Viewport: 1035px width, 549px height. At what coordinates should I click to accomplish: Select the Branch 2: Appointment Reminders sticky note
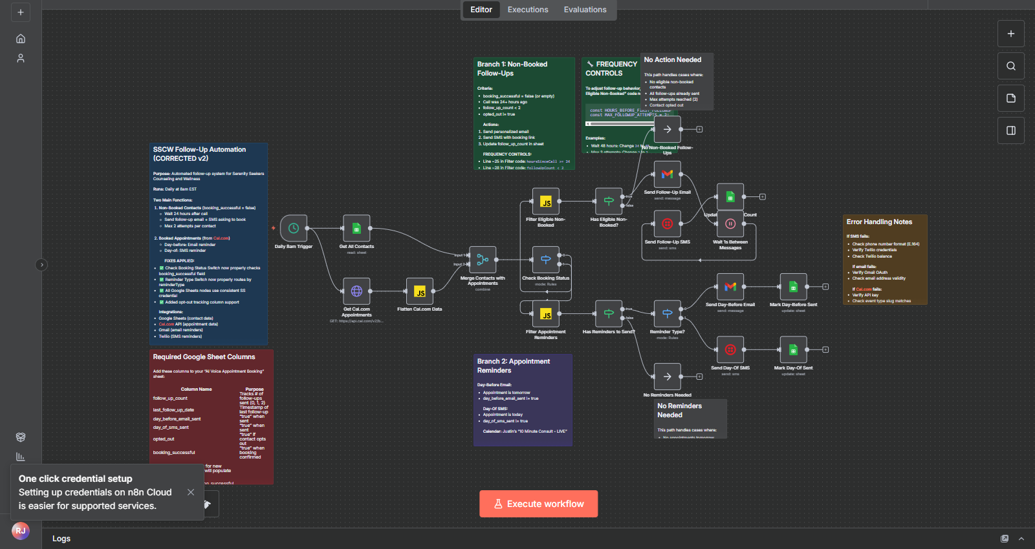pyautogui.click(x=523, y=400)
